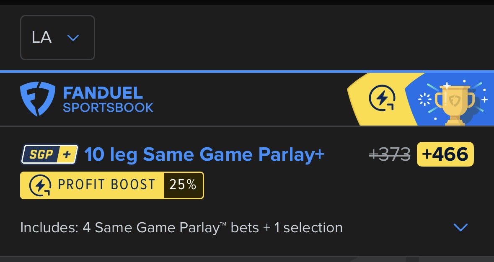494x262 pixels.
Task: Open the FanDuel Sportsbook wordmark
Action: pyautogui.click(x=108, y=100)
